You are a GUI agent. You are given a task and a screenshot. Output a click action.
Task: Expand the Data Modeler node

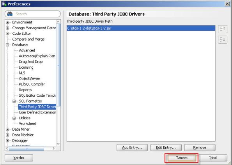pyautogui.click(x=7, y=135)
